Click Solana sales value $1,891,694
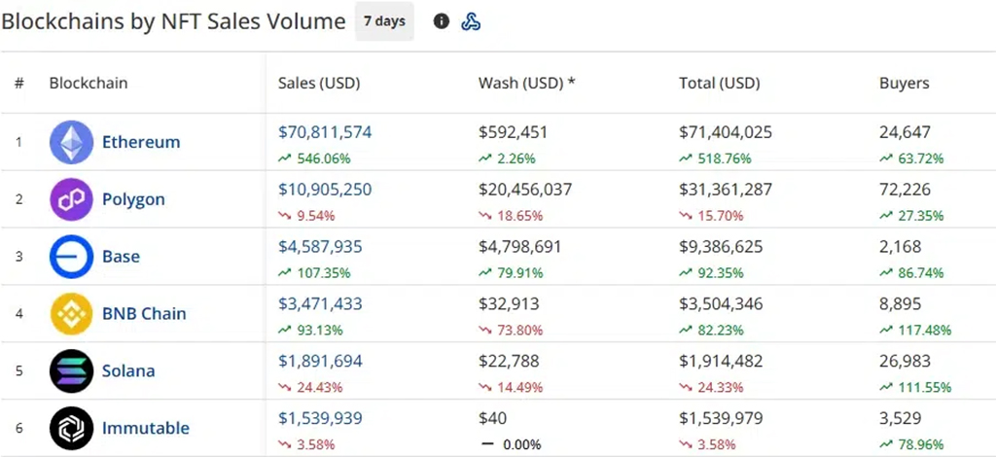The height and width of the screenshot is (457, 996). click(320, 361)
